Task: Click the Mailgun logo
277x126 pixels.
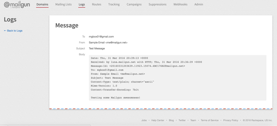Action: coord(17,5)
